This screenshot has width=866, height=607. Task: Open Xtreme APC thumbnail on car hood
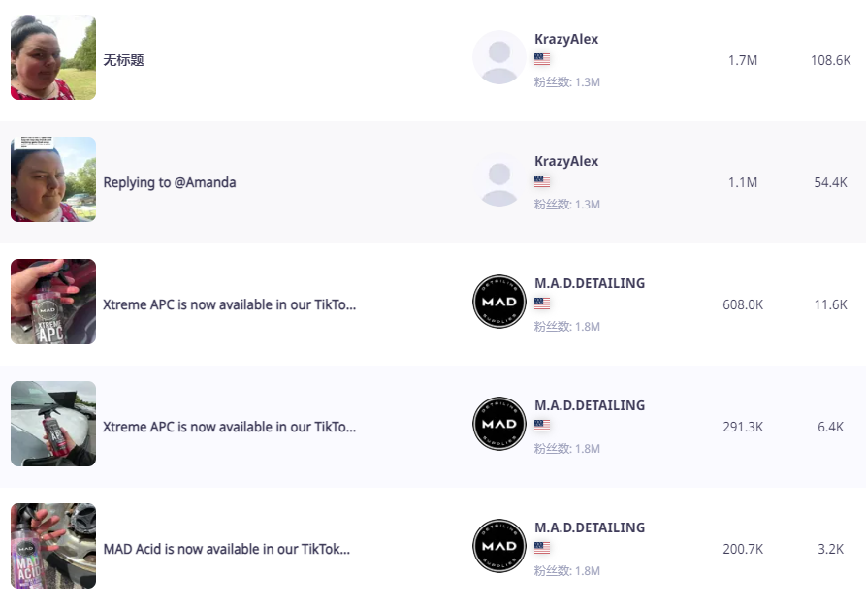[x=53, y=424]
